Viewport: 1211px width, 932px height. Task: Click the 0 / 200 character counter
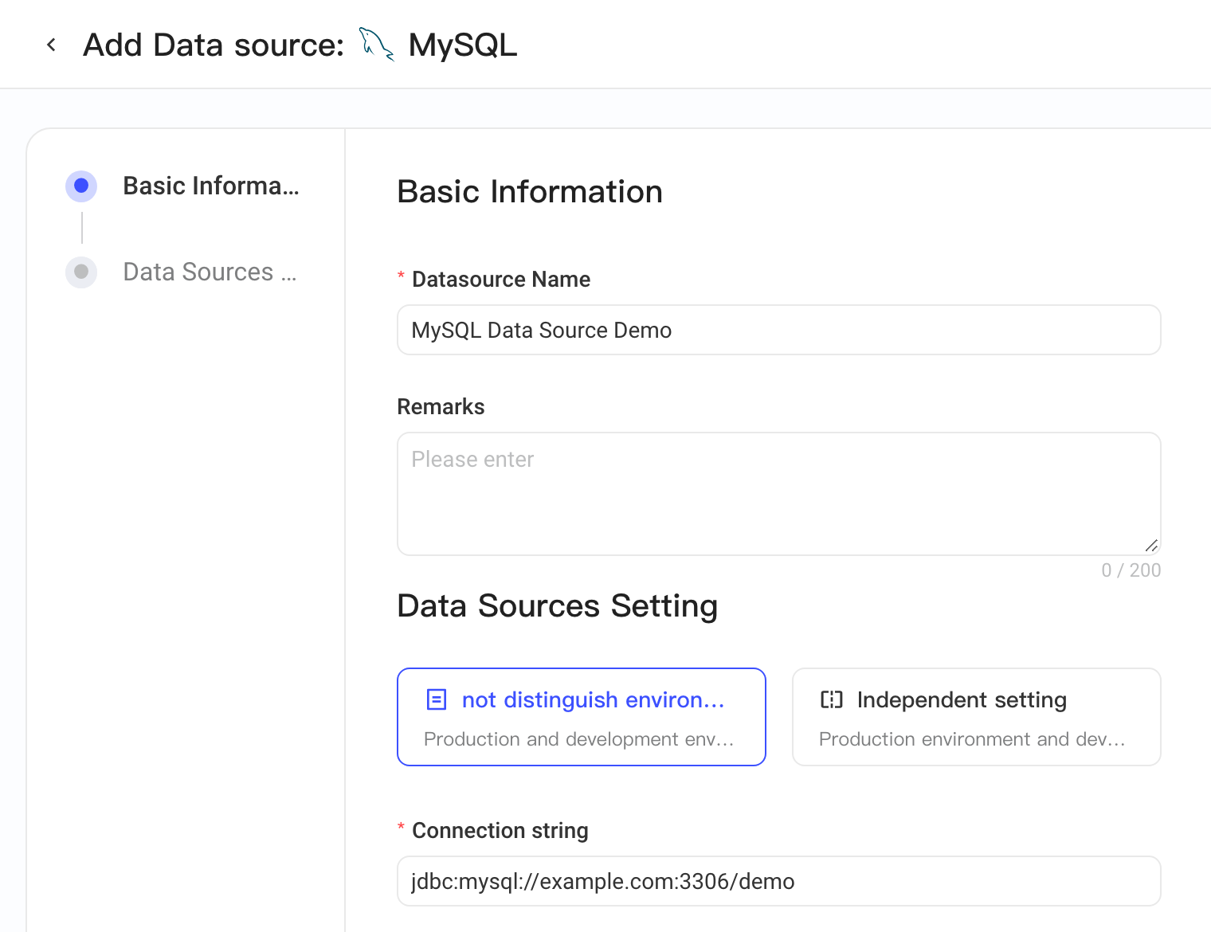pos(1131,570)
